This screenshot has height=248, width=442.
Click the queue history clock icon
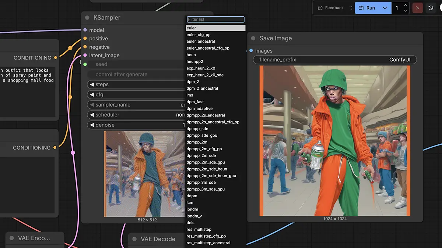click(x=431, y=8)
